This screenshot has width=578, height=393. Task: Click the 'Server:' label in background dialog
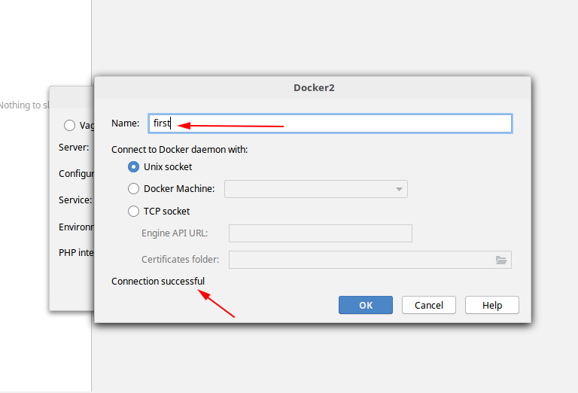coord(74,148)
